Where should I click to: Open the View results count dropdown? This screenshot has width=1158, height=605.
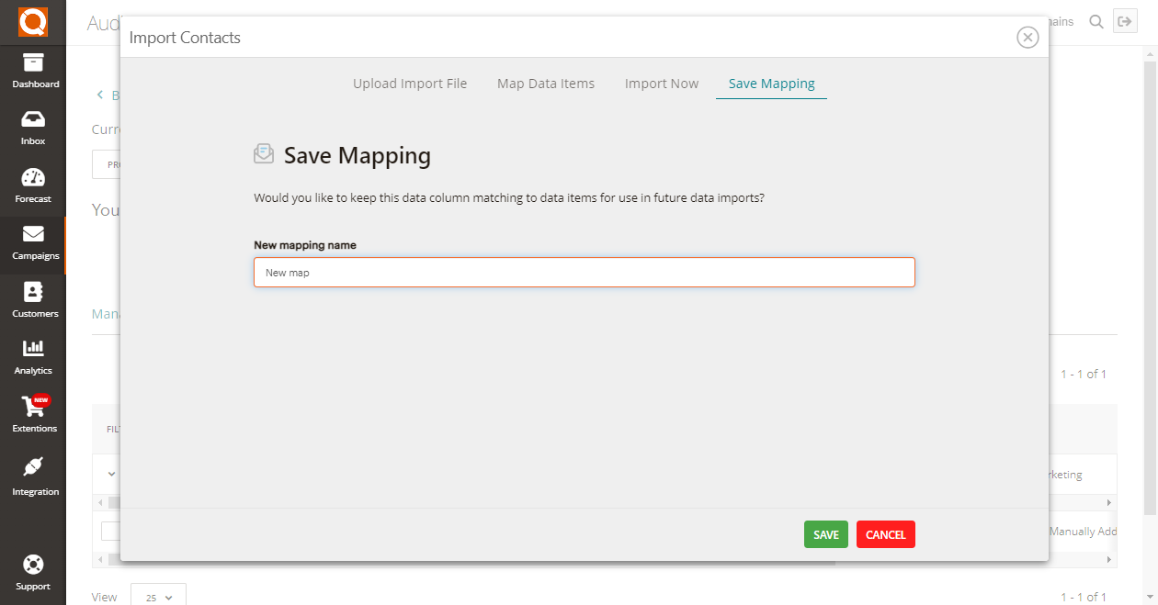[158, 596]
